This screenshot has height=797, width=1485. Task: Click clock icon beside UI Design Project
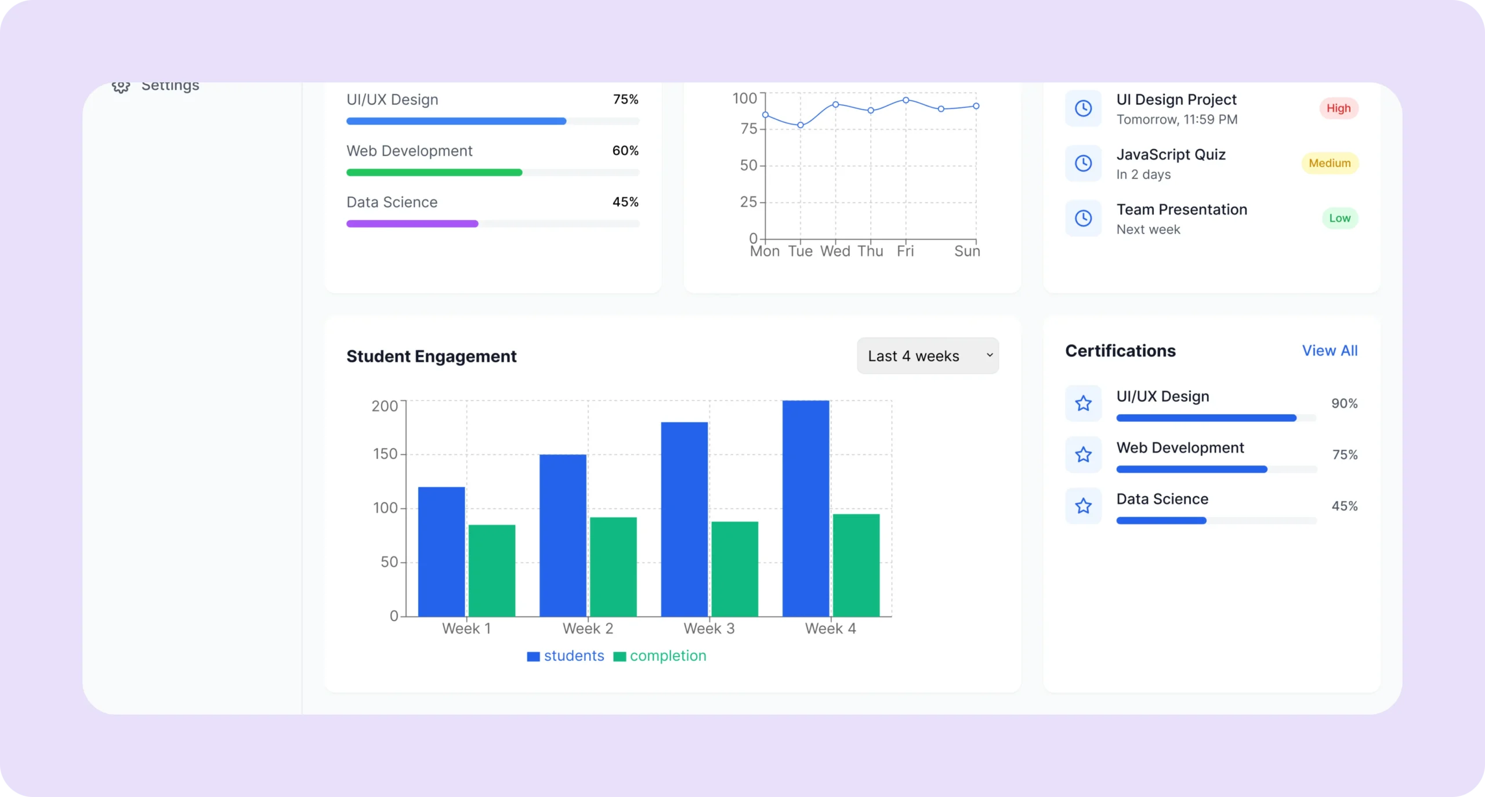(1083, 108)
